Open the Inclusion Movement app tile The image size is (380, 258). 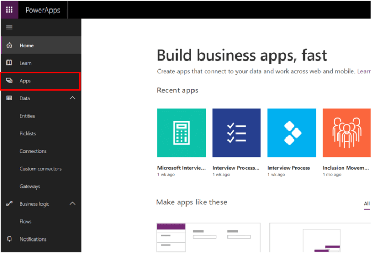[346, 133]
